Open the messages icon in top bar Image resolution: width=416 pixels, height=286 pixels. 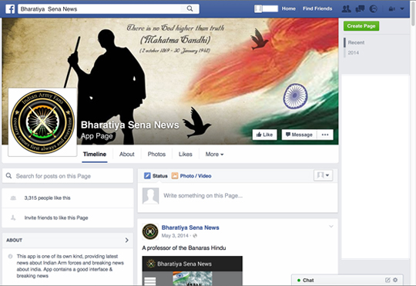(x=360, y=9)
